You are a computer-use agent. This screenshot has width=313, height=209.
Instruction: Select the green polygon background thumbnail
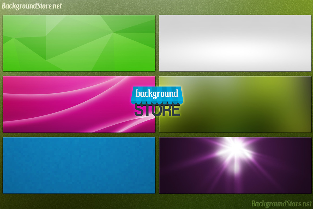(x=79, y=43)
